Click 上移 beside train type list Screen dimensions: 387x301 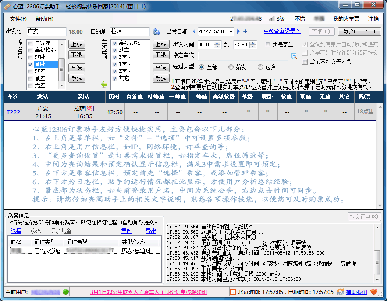[x=161, y=44]
